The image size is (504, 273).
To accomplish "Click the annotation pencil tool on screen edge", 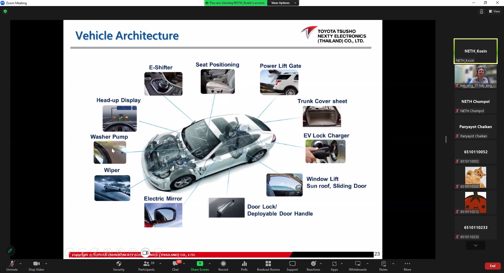I will pos(10,251).
